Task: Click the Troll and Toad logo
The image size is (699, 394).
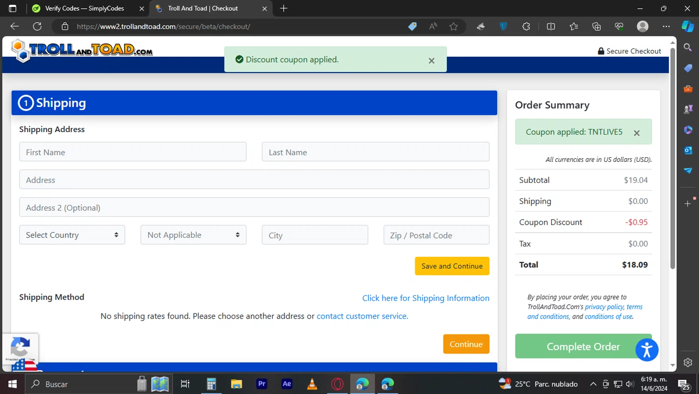Action: coord(82,50)
